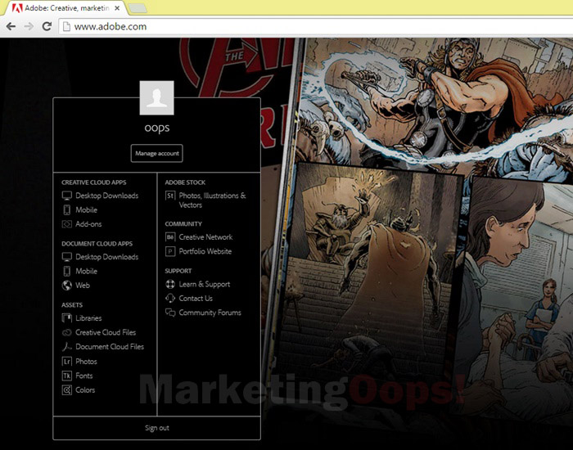Viewport: 573px width, 450px height.
Task: Click the username text "oops"
Action: (157, 128)
